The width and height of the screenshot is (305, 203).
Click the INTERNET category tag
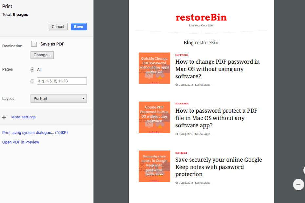coord(181,153)
